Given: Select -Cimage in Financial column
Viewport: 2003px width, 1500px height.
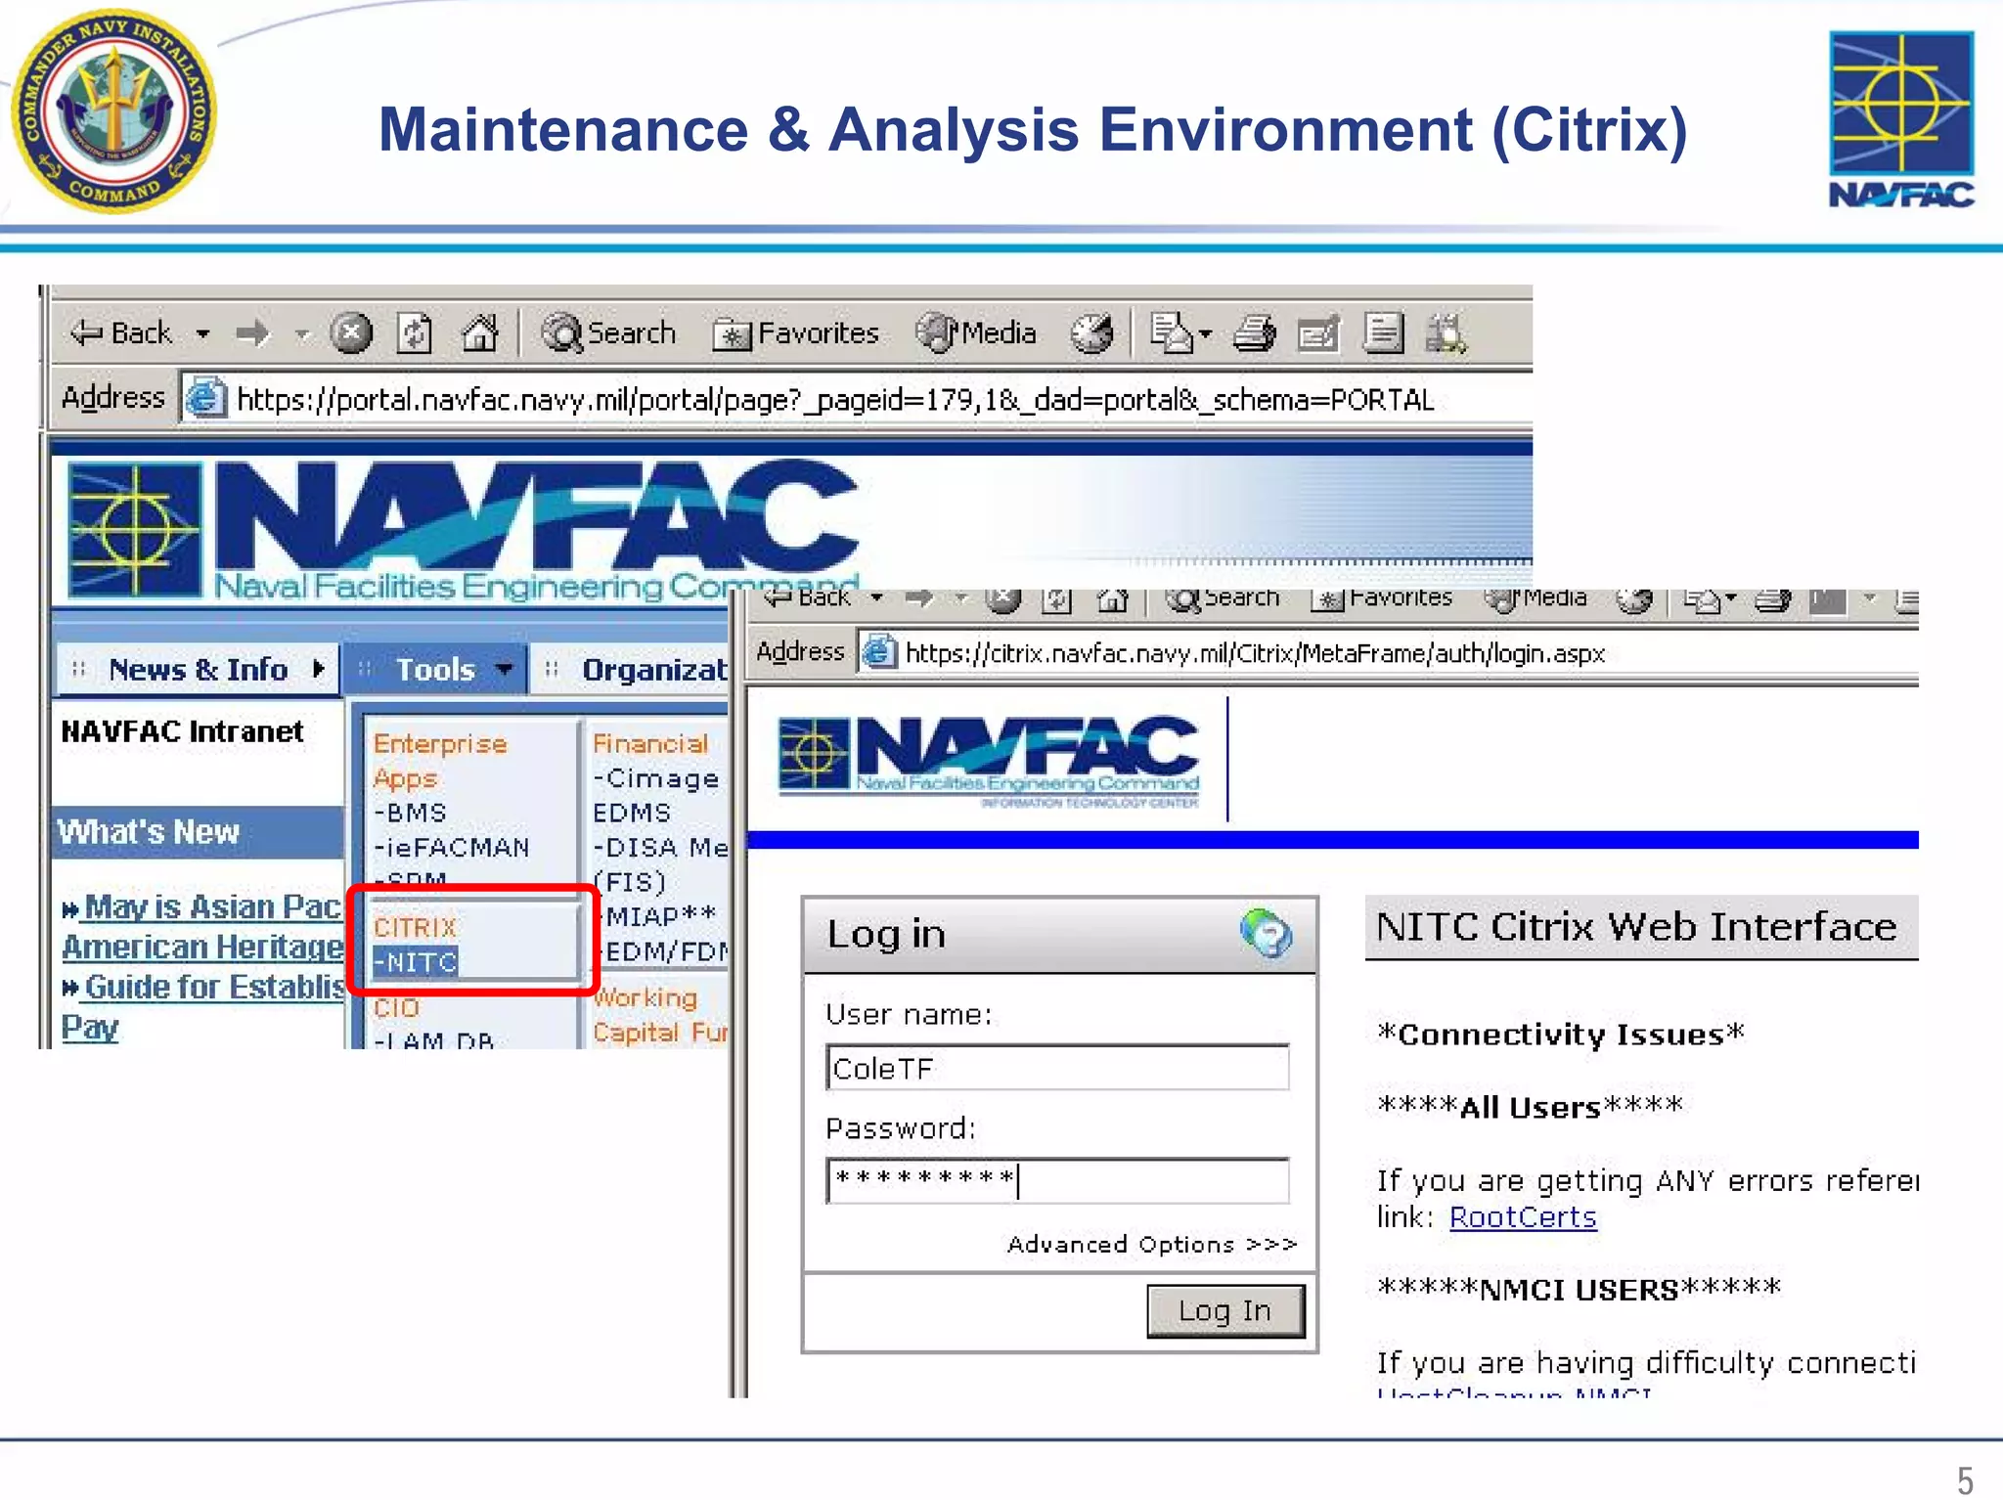Looking at the screenshot, I should click(x=656, y=778).
